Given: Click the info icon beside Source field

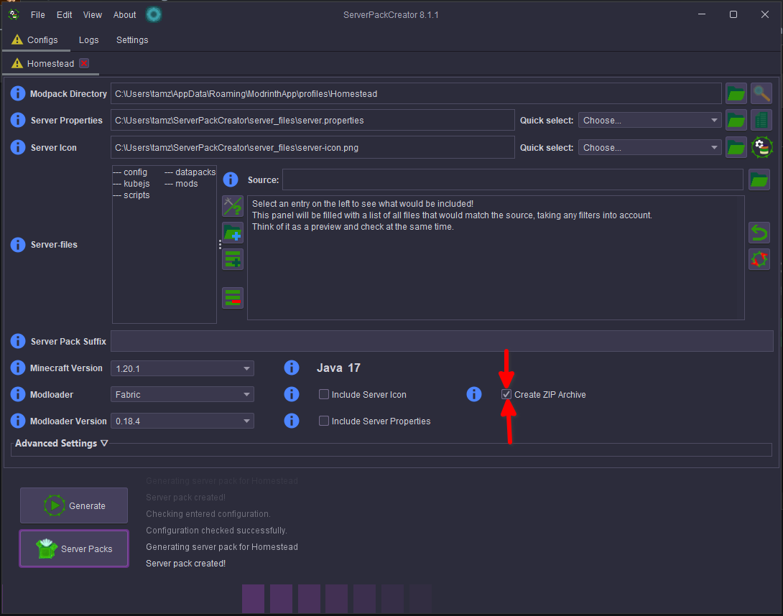Looking at the screenshot, I should [x=230, y=179].
